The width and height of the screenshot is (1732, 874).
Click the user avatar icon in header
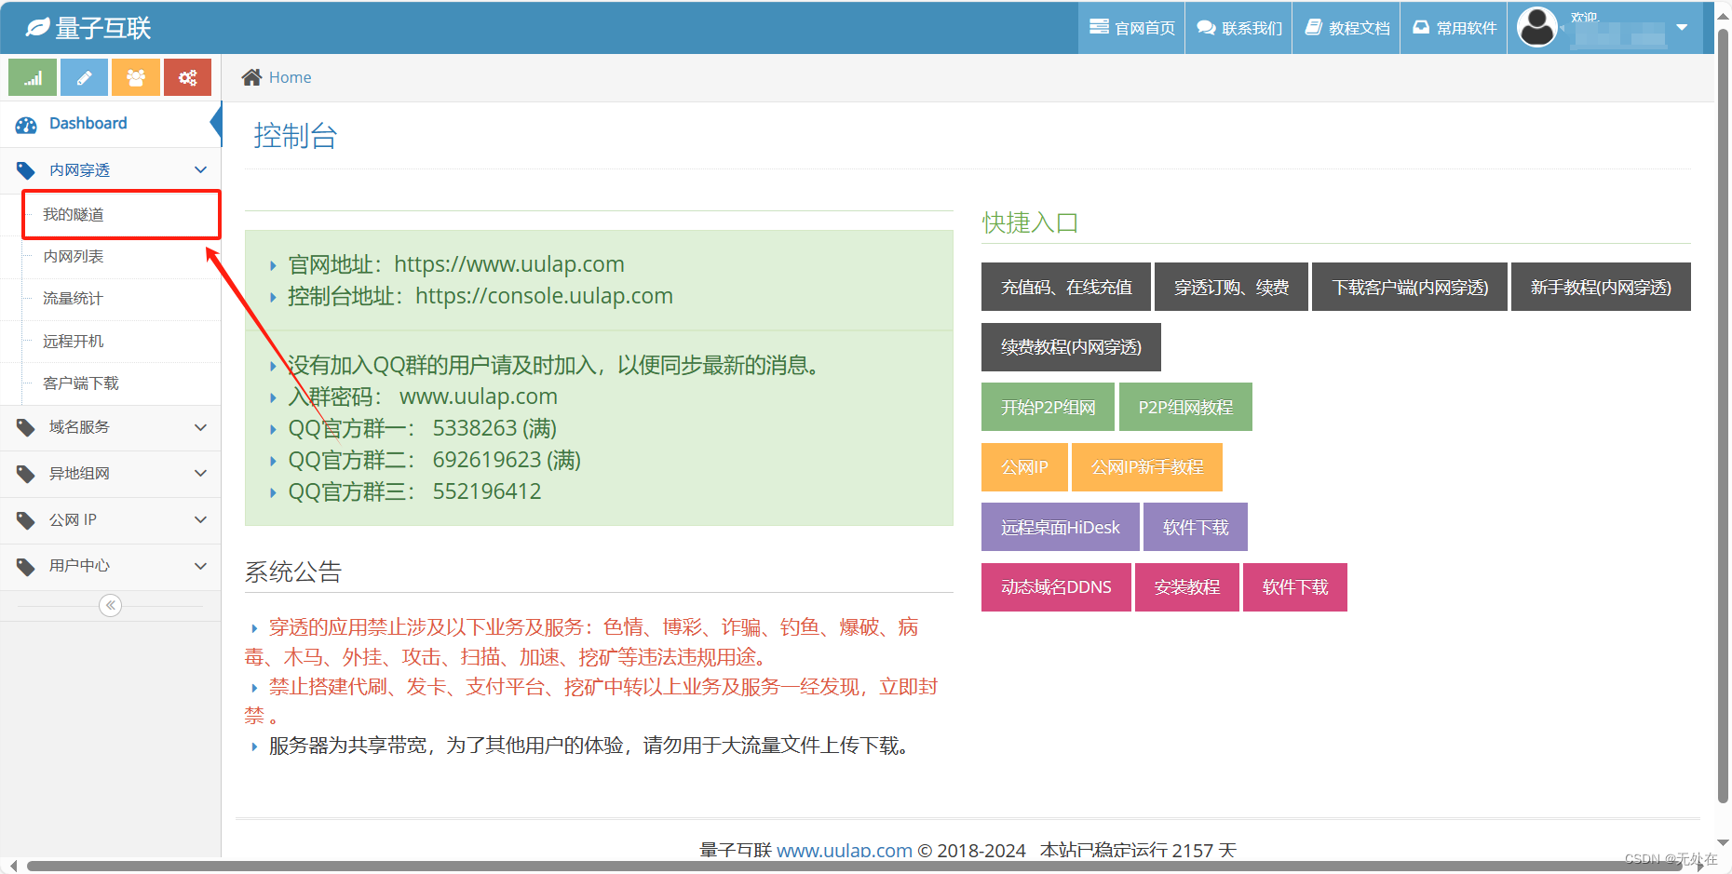pyautogui.click(x=1537, y=27)
